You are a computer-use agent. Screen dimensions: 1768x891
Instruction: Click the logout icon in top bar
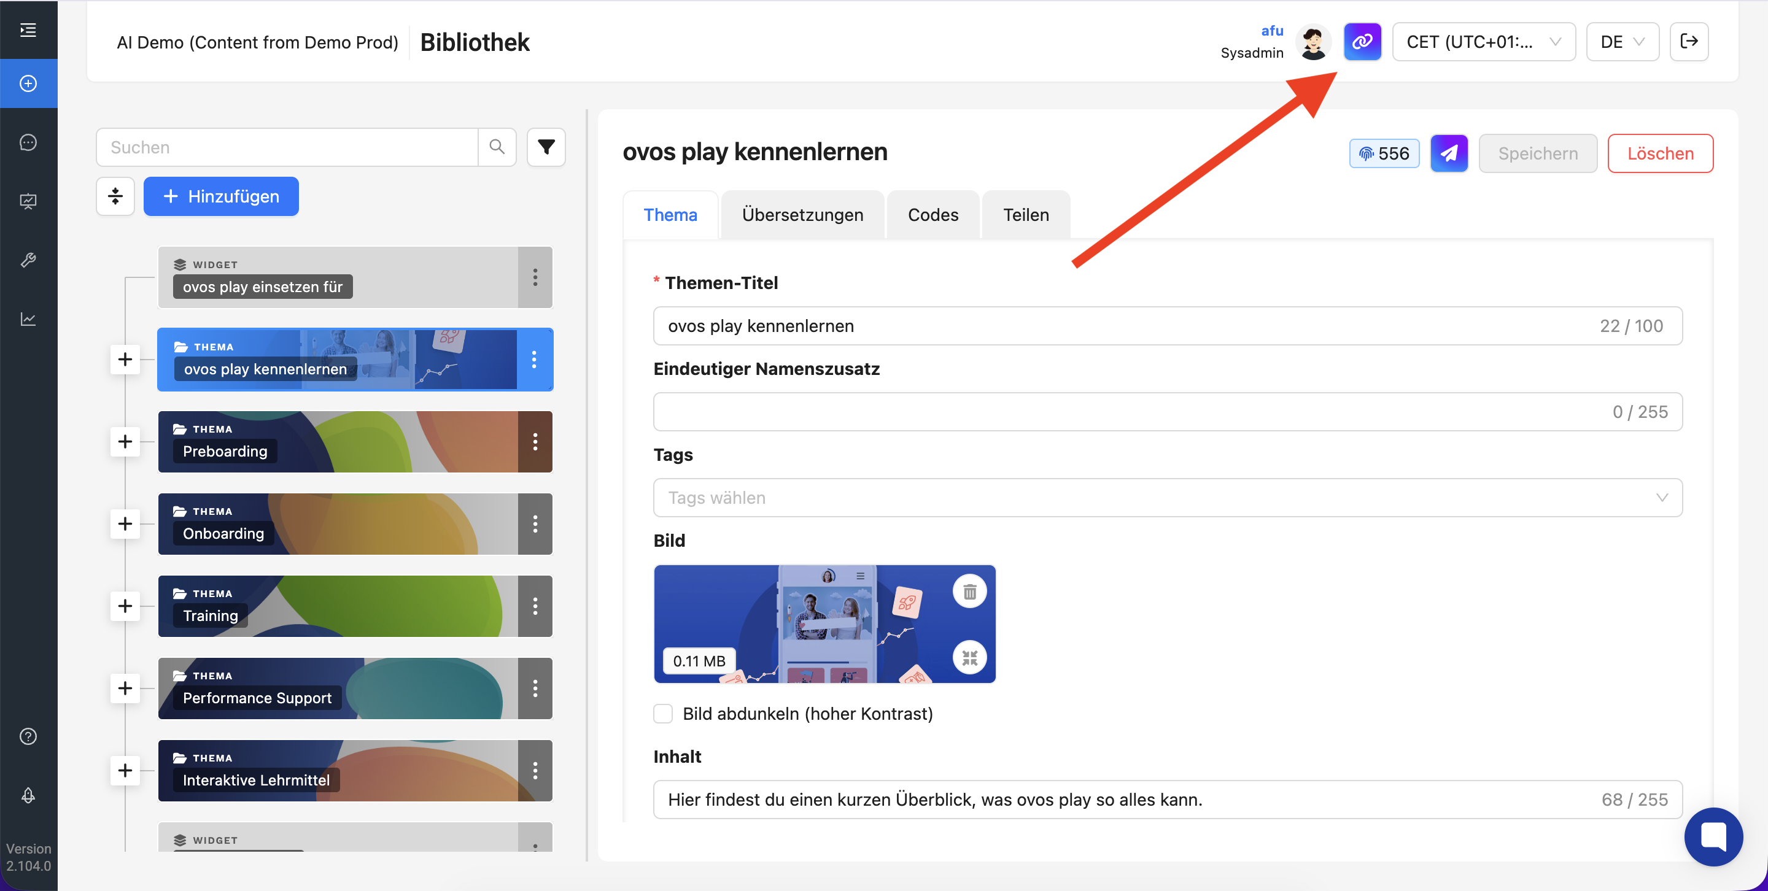pyautogui.click(x=1688, y=42)
